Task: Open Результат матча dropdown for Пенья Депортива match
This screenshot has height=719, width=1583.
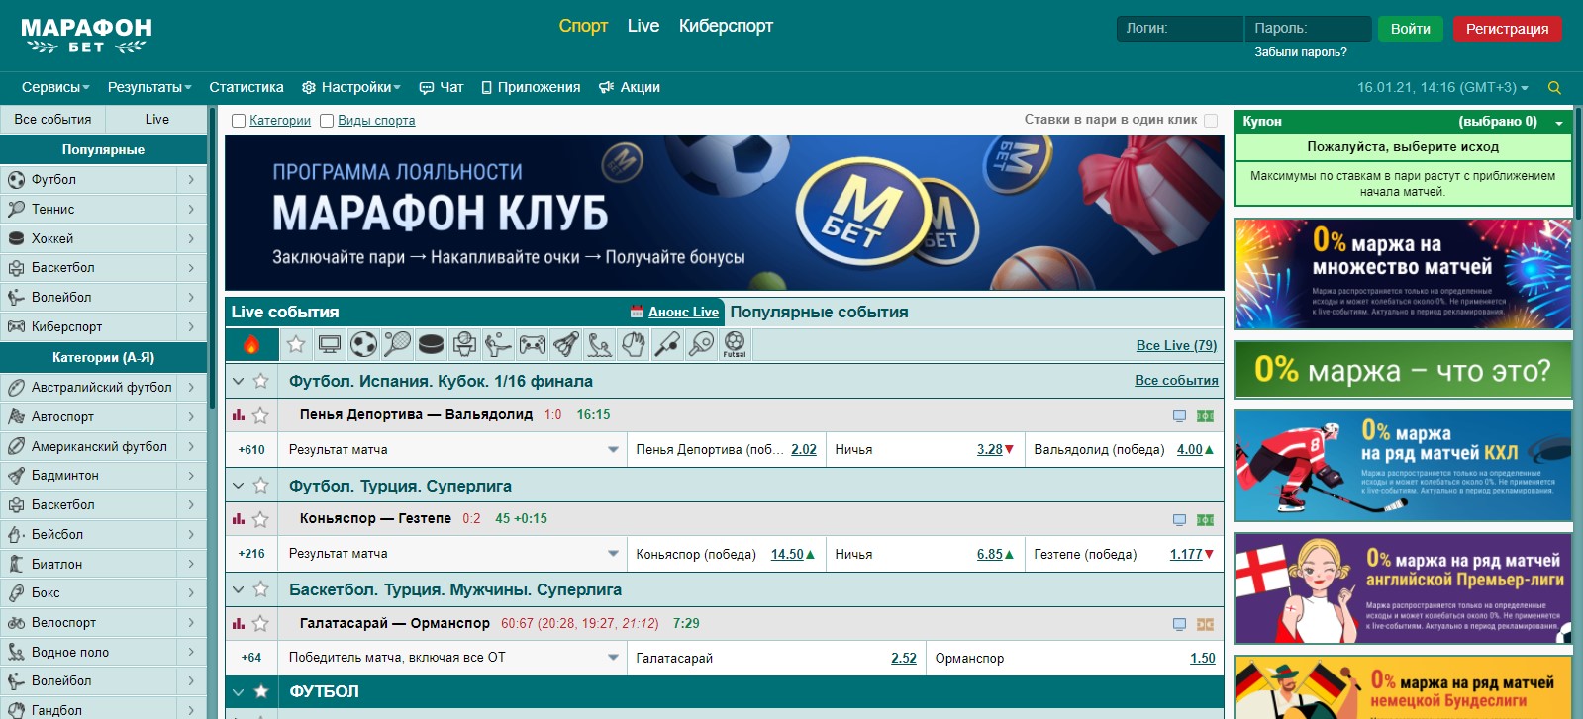Action: pyautogui.click(x=613, y=449)
